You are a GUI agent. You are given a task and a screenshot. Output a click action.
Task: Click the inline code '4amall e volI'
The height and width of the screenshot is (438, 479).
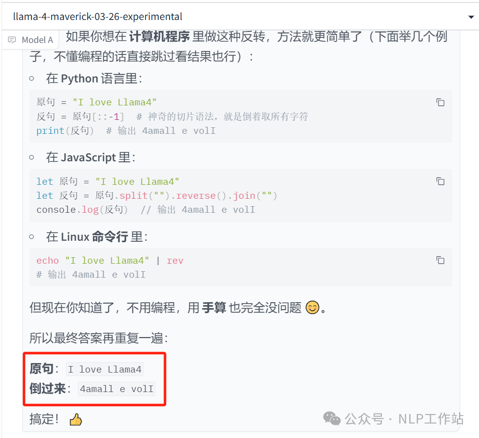tap(116, 389)
